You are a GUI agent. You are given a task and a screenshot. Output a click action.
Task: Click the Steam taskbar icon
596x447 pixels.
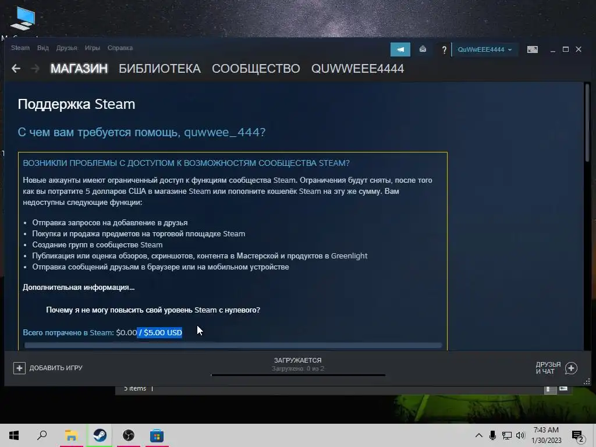(100, 435)
